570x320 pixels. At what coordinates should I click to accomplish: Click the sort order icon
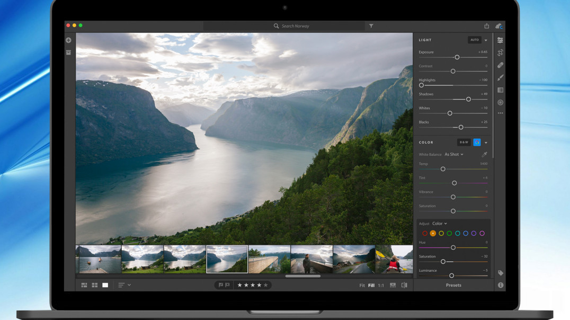(x=121, y=285)
